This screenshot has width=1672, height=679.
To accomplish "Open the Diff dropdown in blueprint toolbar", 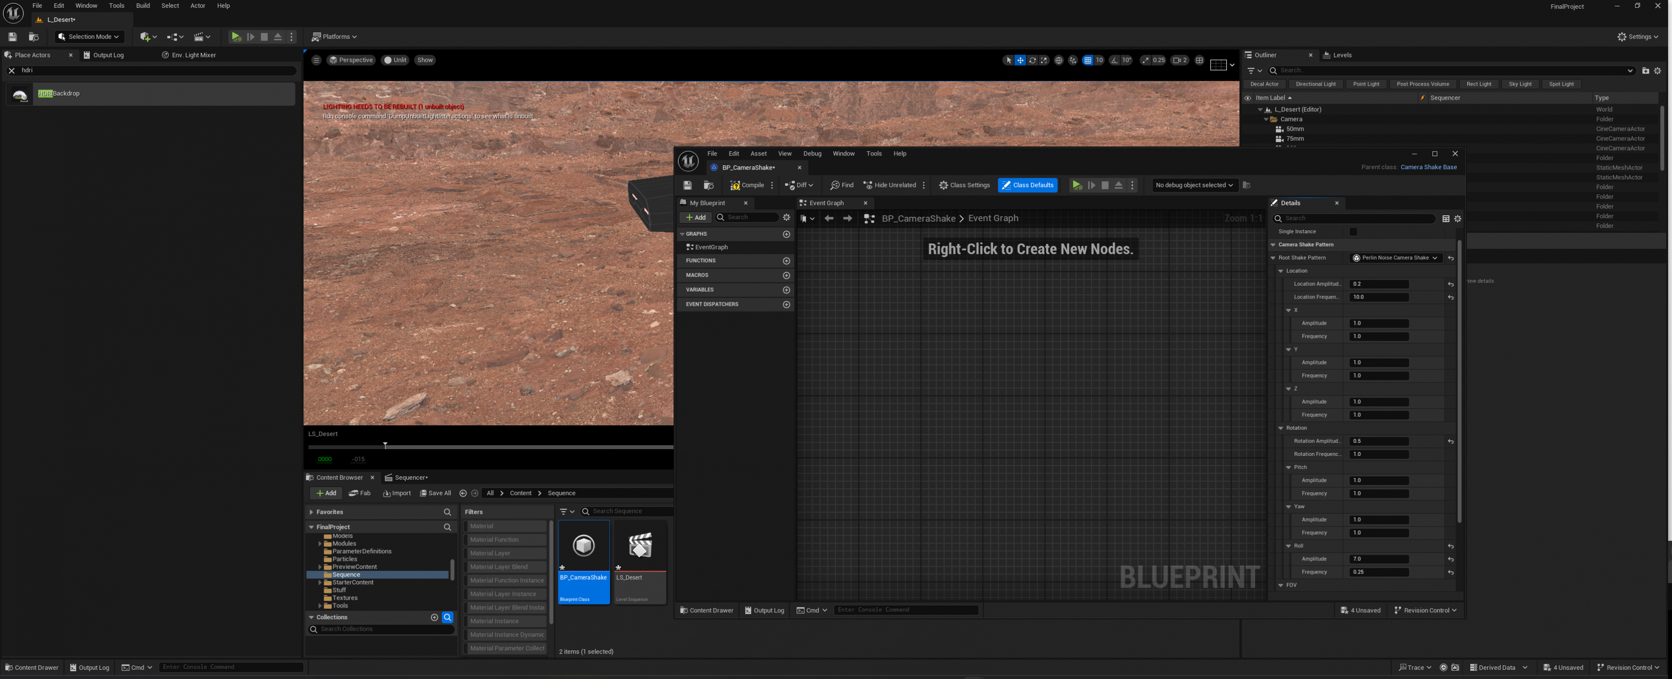I will 799,186.
